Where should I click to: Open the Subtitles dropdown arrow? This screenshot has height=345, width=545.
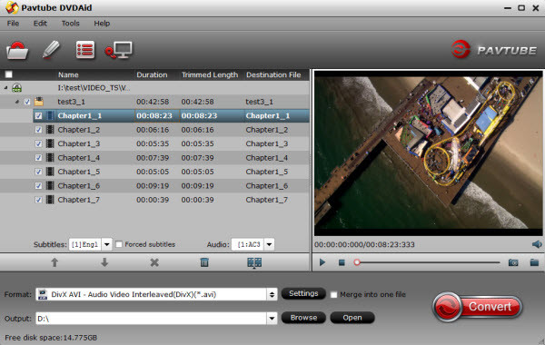[107, 244]
